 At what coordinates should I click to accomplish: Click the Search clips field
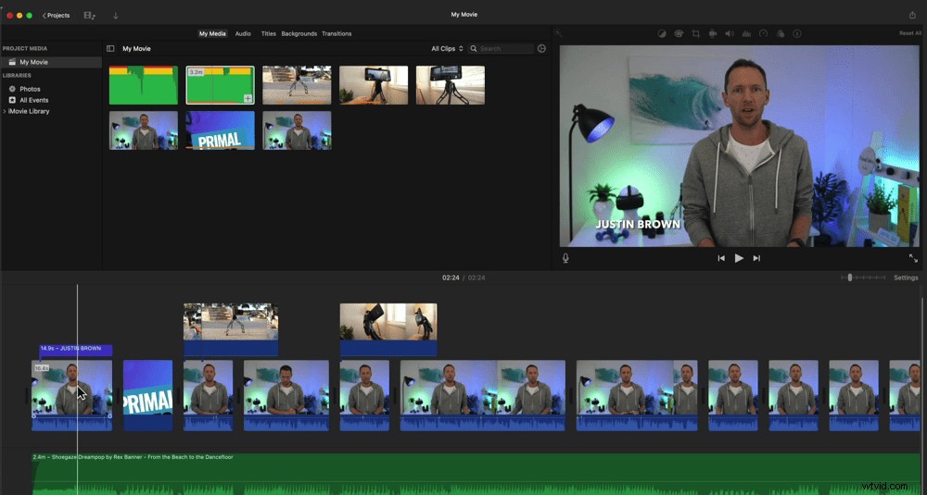[x=501, y=49]
